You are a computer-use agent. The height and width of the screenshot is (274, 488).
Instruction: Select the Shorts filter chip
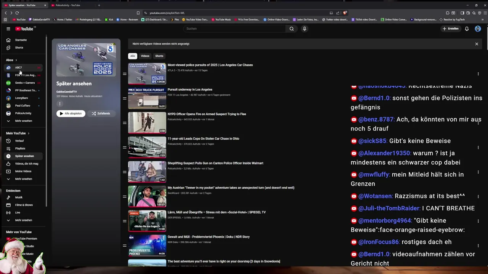coord(159,56)
